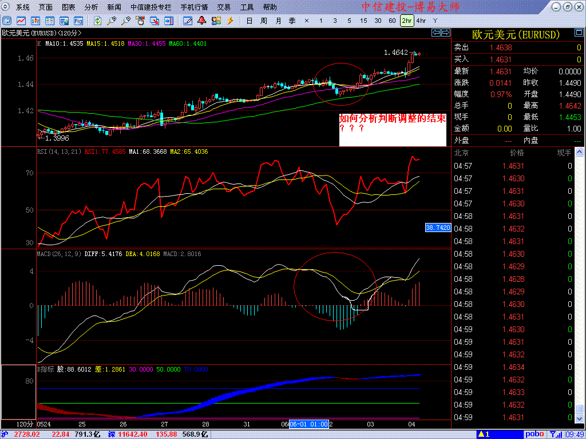Select the 15 minute period
This screenshot has height=439, width=586.
tap(363, 21)
